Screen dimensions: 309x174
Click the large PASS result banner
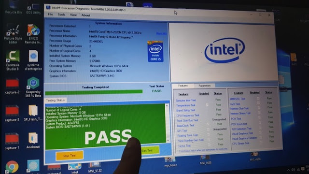pyautogui.click(x=108, y=137)
